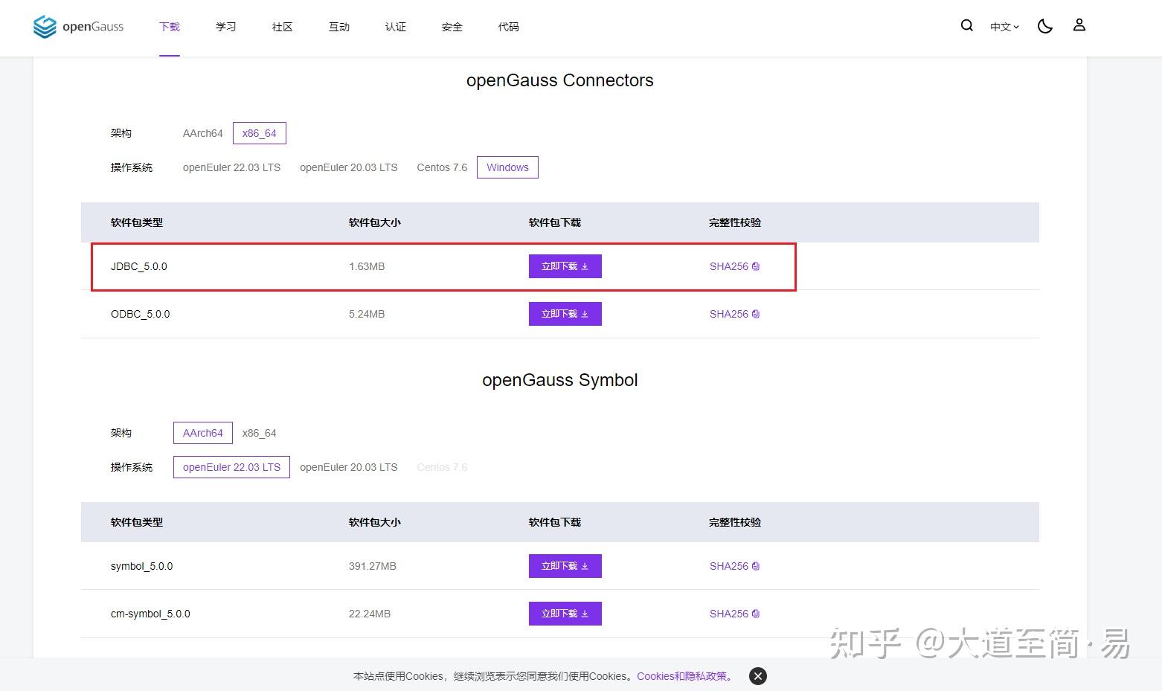Copy the ODBC_5.0.0 SHA256 checksum icon

click(x=756, y=314)
